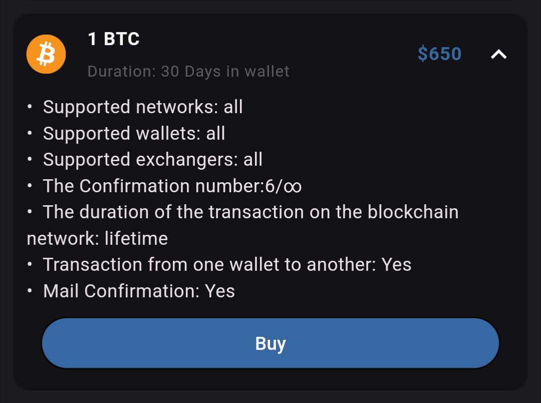Click "Yes" next to Mail Confirmation
Viewport: 541px width, 403px height.
(220, 291)
